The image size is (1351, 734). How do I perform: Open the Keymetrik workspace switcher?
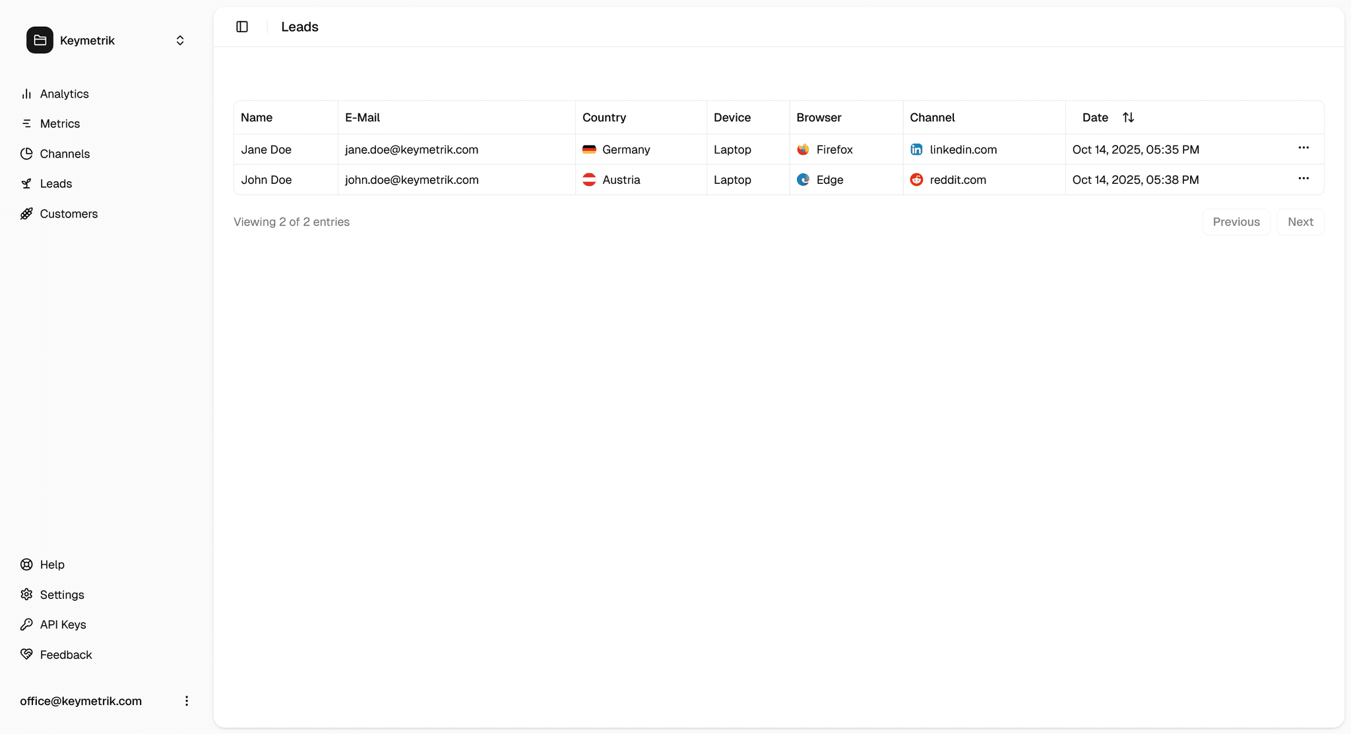click(x=179, y=40)
